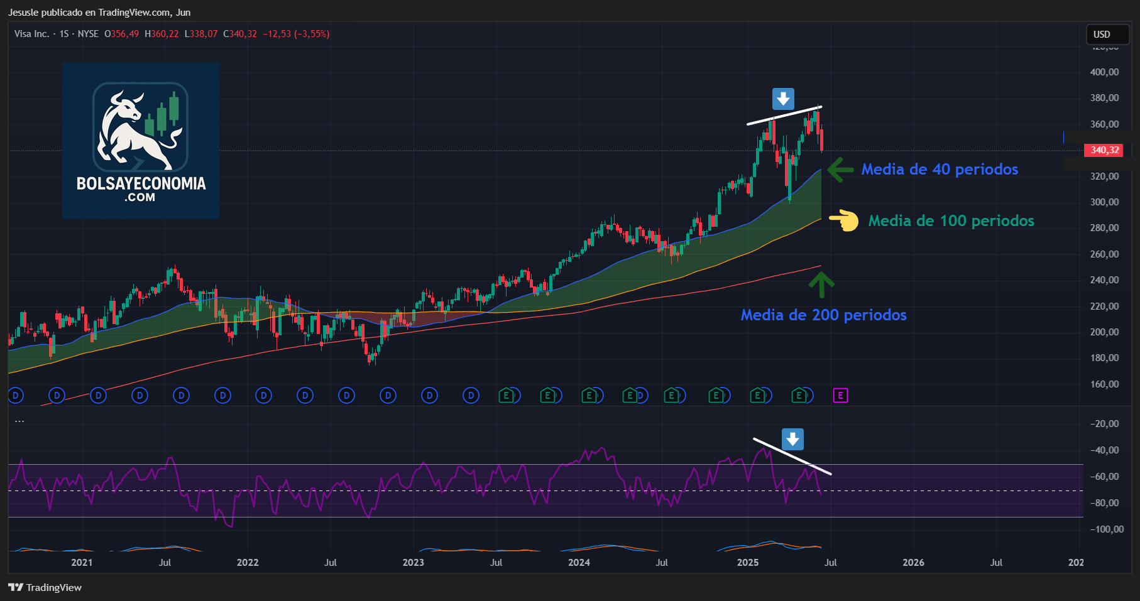Click the 400,00 price axis label
Screen dimensions: 1140x601
coord(1104,72)
